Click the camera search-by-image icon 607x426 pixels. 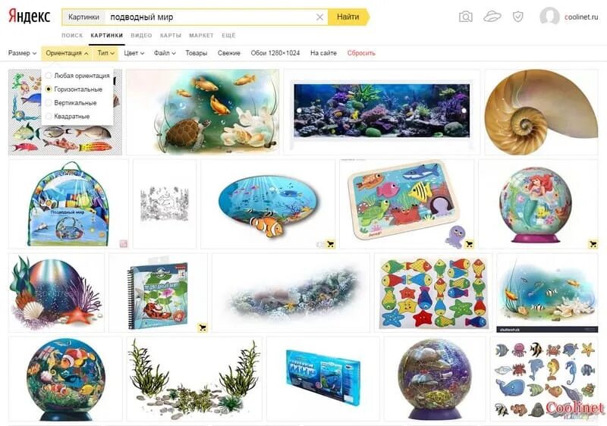click(466, 17)
